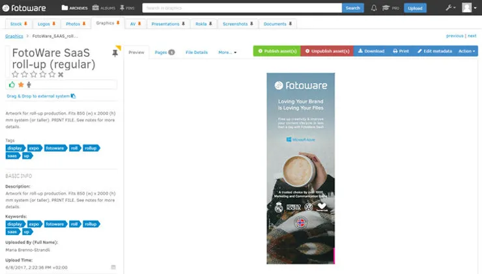This screenshot has width=482, height=274.
Task: Click the search graphics input field
Action: 242,8
